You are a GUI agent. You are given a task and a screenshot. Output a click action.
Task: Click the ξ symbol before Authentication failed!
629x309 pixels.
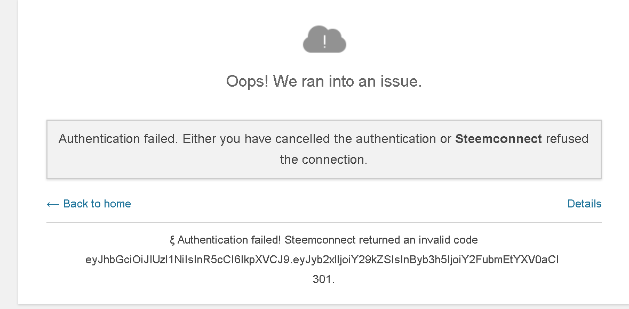click(x=172, y=240)
